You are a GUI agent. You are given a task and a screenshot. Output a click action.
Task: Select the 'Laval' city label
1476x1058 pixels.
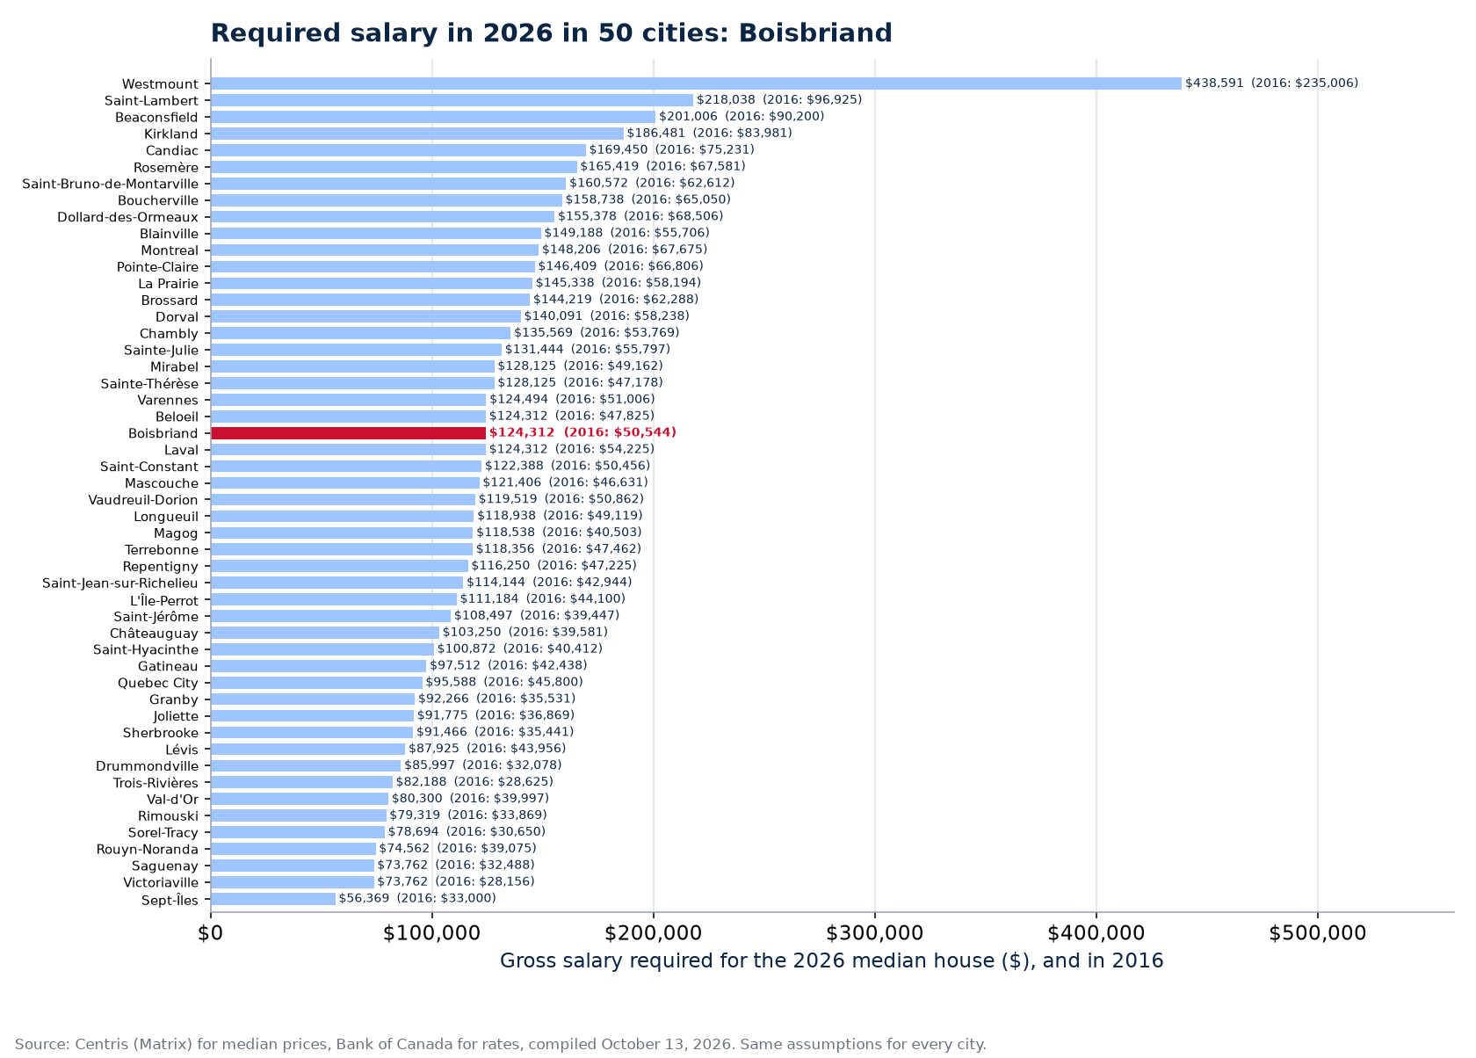pyautogui.click(x=182, y=450)
